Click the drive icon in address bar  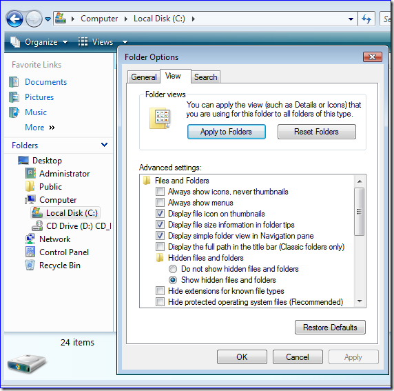[x=61, y=18]
